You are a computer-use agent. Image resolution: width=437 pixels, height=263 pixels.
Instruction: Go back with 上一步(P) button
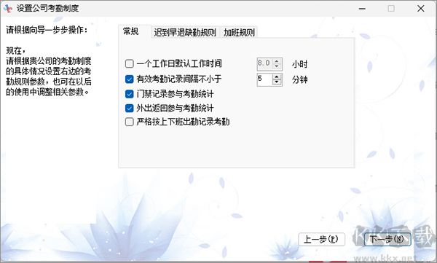click(x=321, y=239)
